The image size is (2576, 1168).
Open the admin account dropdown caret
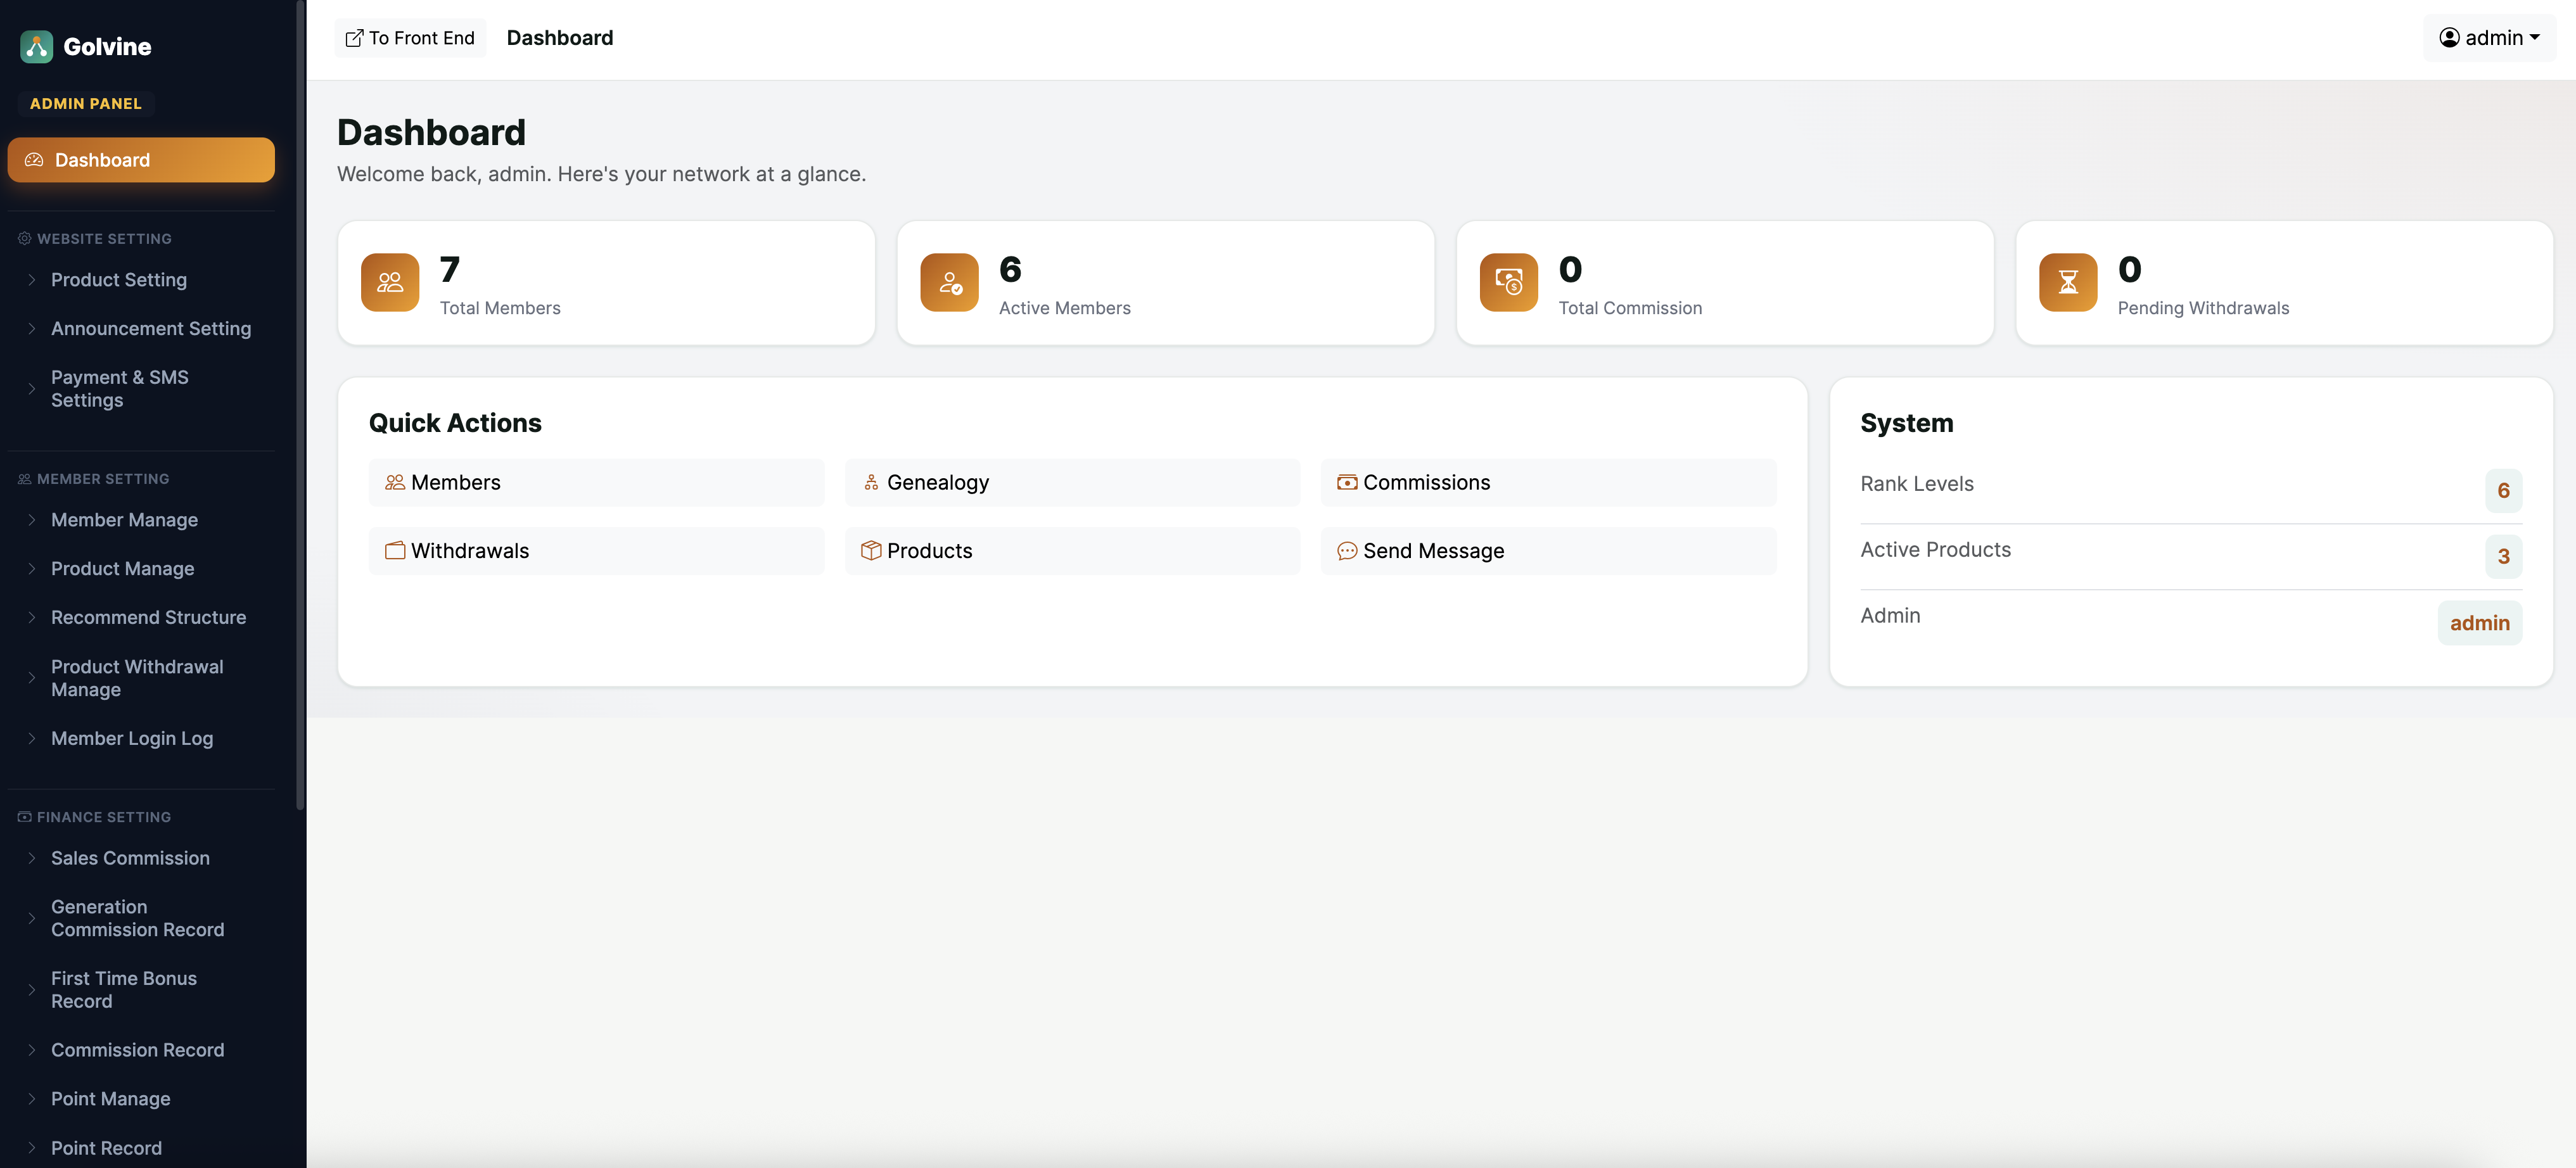pos(2534,38)
